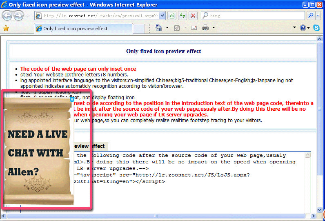
Task: Open the search provider dropdown arrow
Action: (318, 16)
